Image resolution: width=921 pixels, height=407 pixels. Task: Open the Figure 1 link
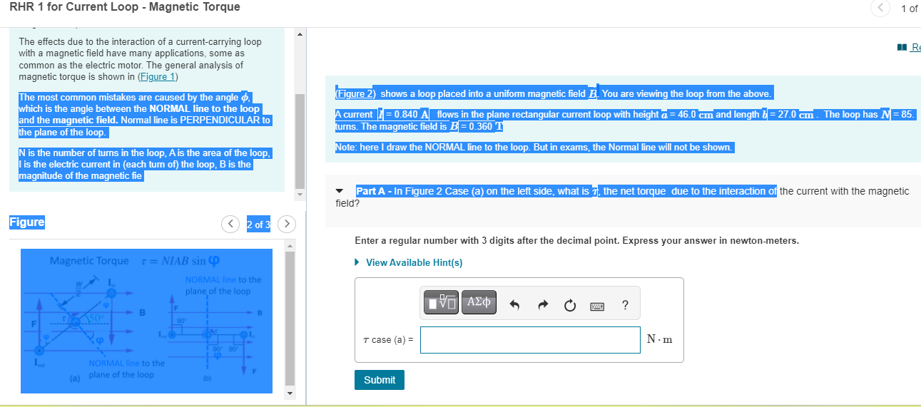tap(158, 76)
